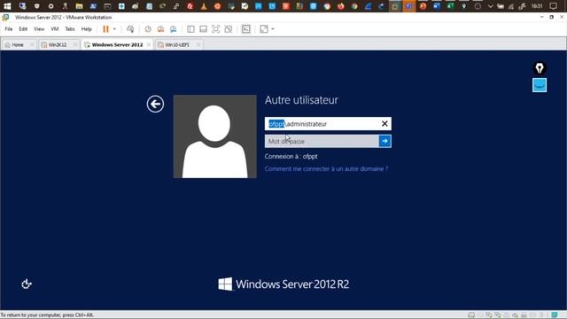Open the Windows Start button
Image resolution: width=567 pixels, height=319 pixels.
pos(7,6)
